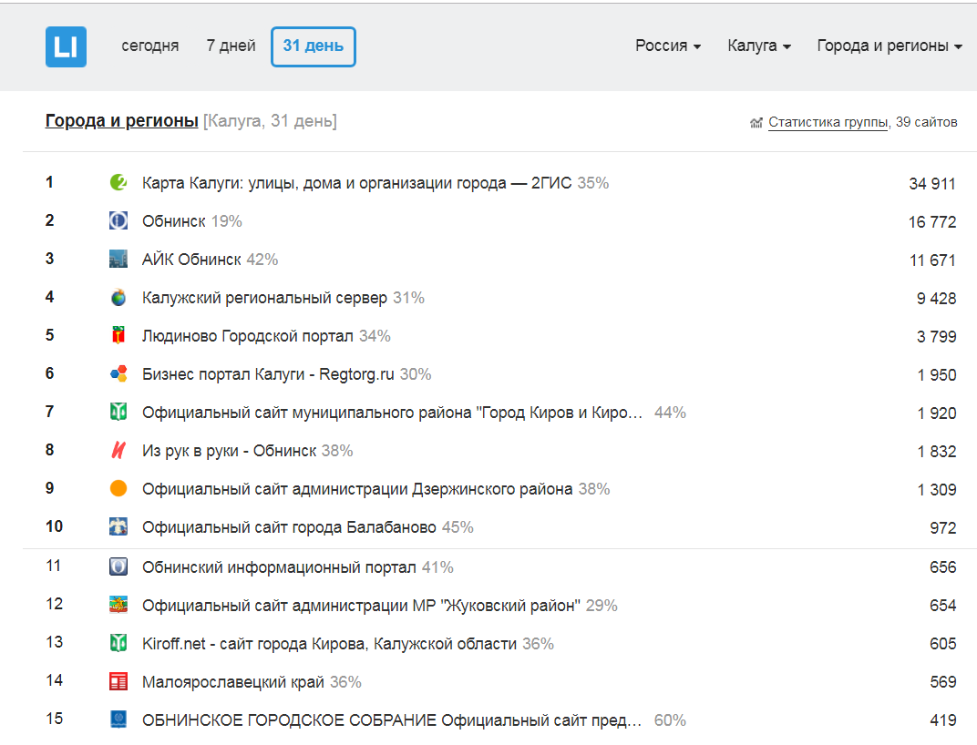
Task: Click the Regtorg.ru hexagon favicon
Action: tap(118, 374)
